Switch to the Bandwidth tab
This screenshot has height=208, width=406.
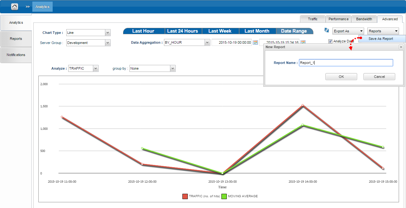364,19
